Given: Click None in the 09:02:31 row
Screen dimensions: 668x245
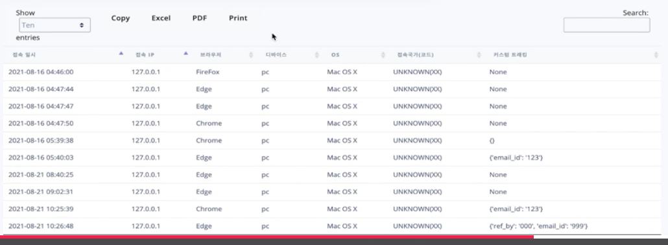Looking at the screenshot, I should pyautogui.click(x=498, y=192).
